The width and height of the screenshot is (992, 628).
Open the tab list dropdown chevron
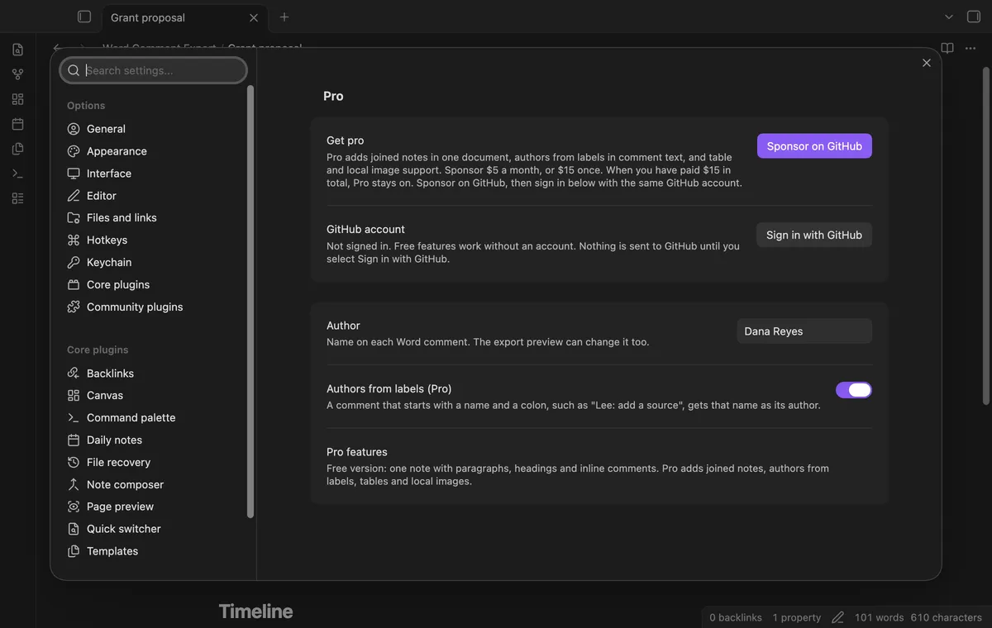click(949, 17)
